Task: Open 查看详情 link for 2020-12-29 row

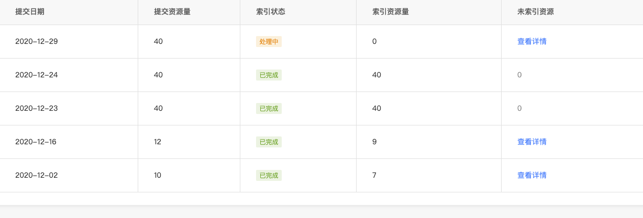Action: pos(532,41)
